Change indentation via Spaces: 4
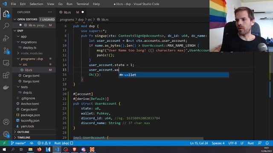Screen dimensions: 273x153 click(x=218, y=143)
